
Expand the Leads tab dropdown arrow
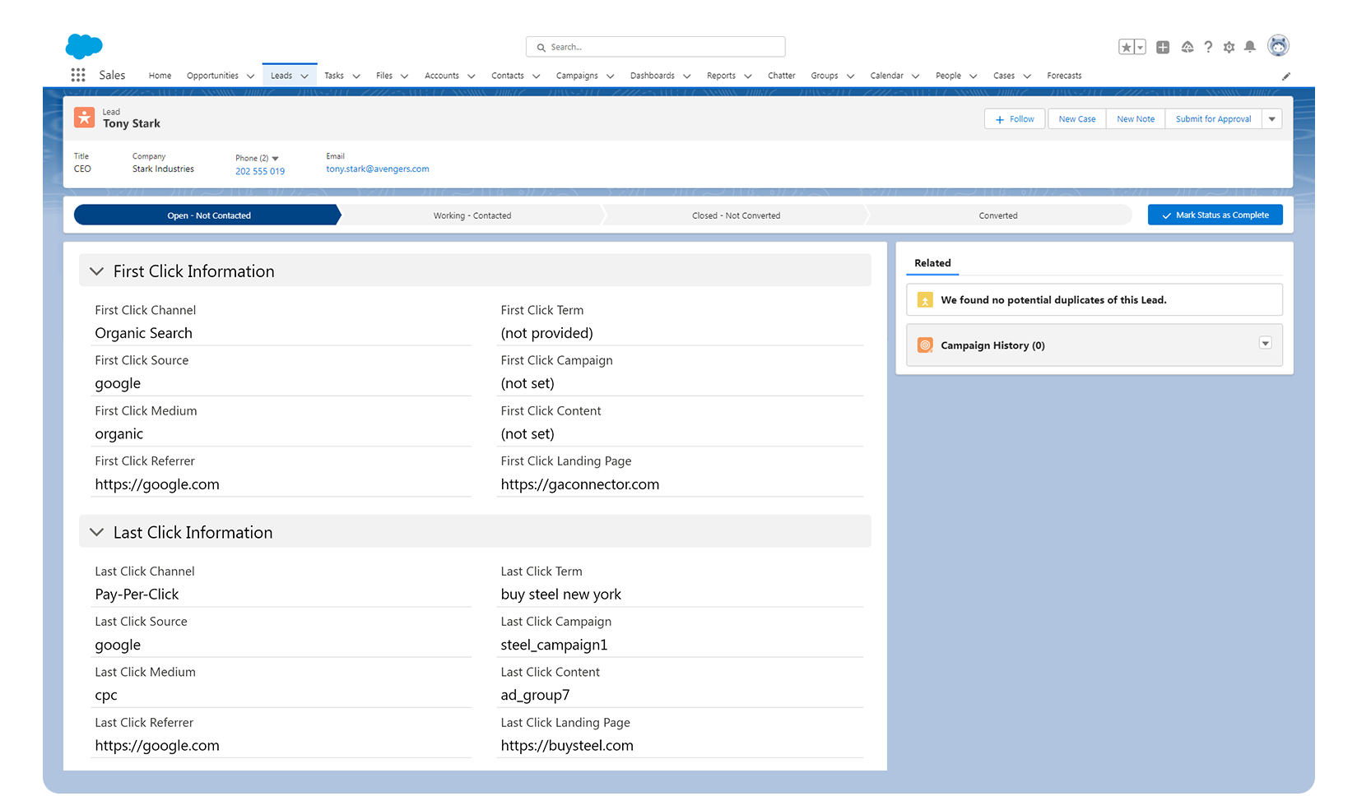[304, 76]
